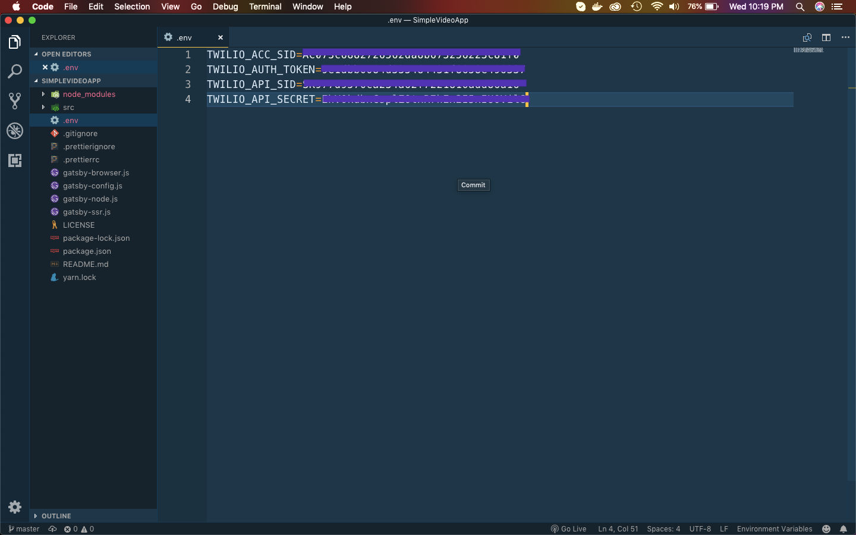Screen dimensions: 856x535
Task: Open Spotlight search in menu bar
Action: (x=800, y=7)
